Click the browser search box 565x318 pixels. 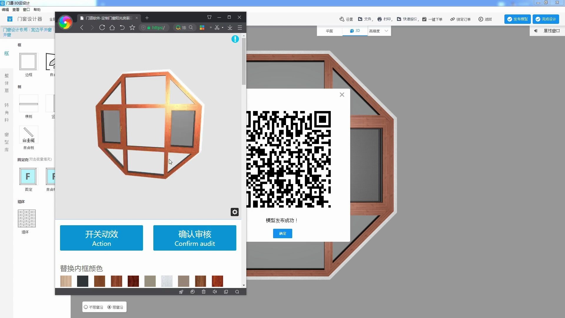pos(185,27)
